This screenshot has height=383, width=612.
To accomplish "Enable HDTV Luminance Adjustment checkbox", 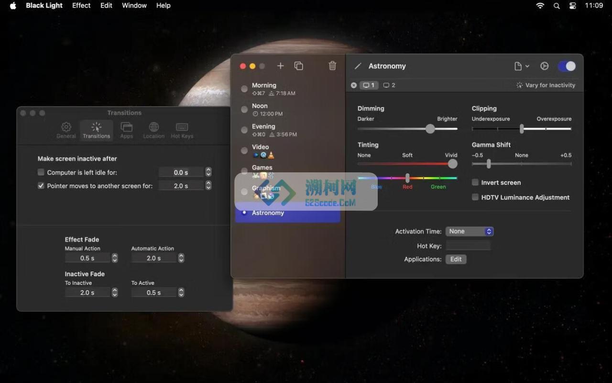I will (x=475, y=197).
